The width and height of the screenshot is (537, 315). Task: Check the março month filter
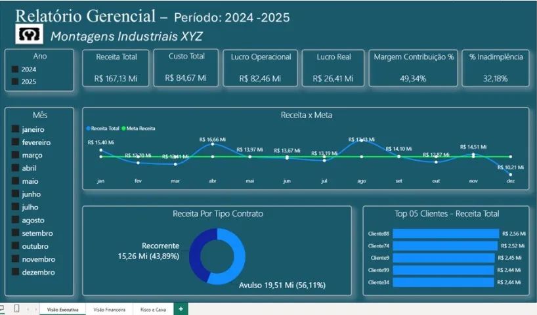click(15, 155)
